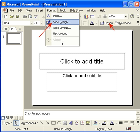Insert a Text Box from drawing toolbar
The height and width of the screenshot is (132, 140).
tap(65, 123)
